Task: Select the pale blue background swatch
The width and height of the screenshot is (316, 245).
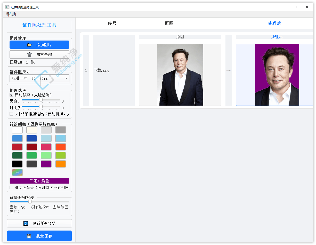Action: 46,138
